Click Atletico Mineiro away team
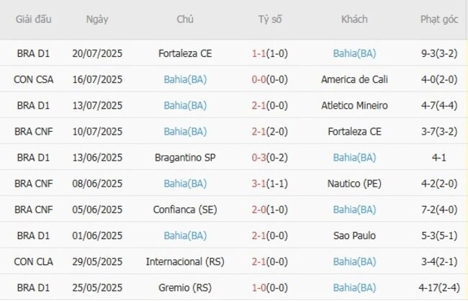 (x=354, y=105)
